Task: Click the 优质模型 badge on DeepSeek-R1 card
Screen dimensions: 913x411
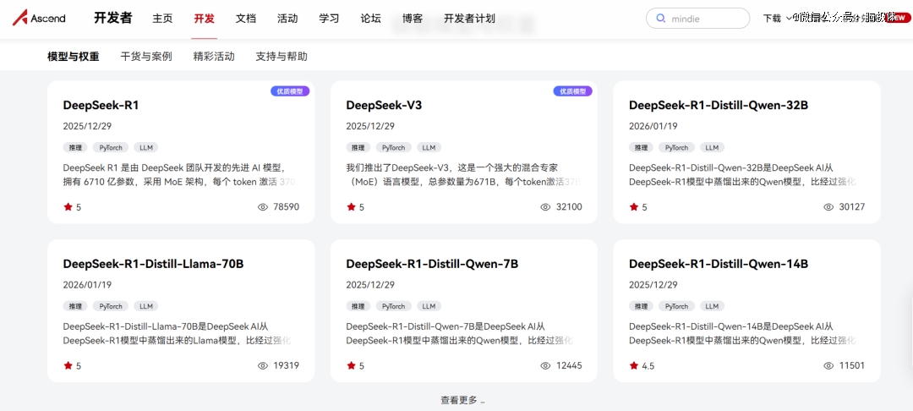Action: pyautogui.click(x=290, y=91)
